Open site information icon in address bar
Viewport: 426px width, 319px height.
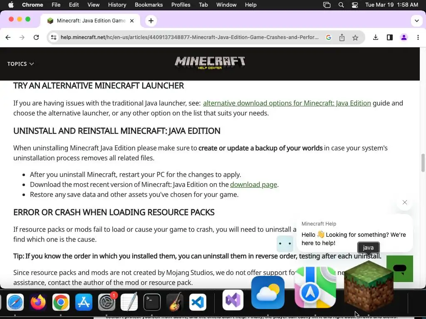pos(54,37)
